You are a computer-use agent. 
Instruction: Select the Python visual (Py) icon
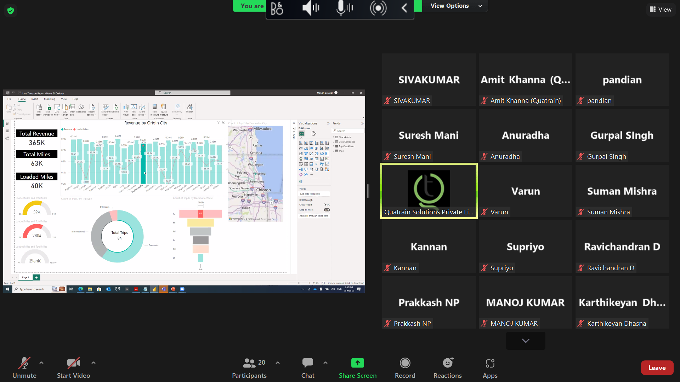point(322,164)
